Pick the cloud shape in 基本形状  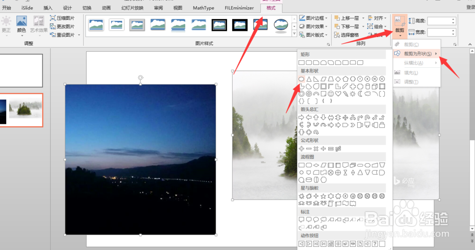(368, 94)
